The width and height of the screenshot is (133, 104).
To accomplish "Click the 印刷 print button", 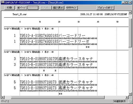I will [9, 8].
